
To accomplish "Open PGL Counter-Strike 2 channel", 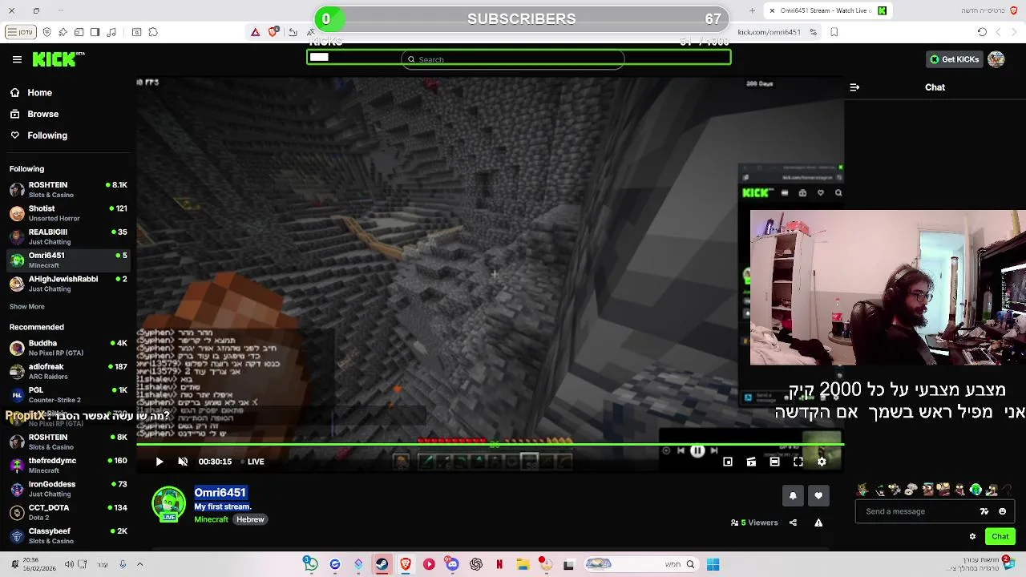I will click(x=68, y=394).
